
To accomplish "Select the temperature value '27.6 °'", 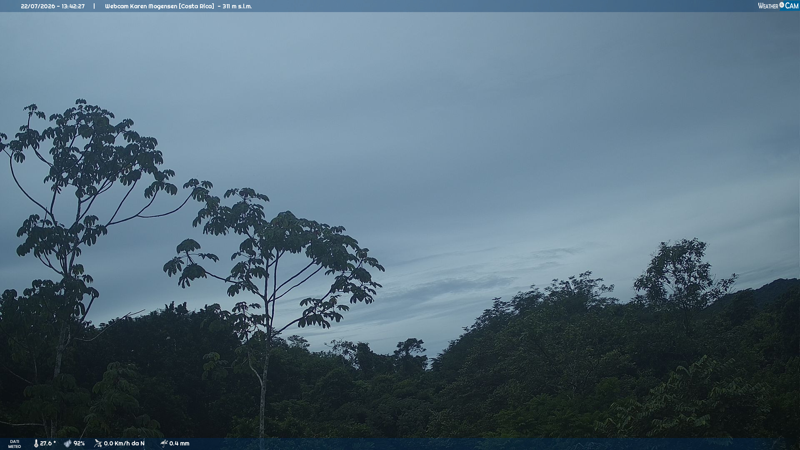I will 48,443.
